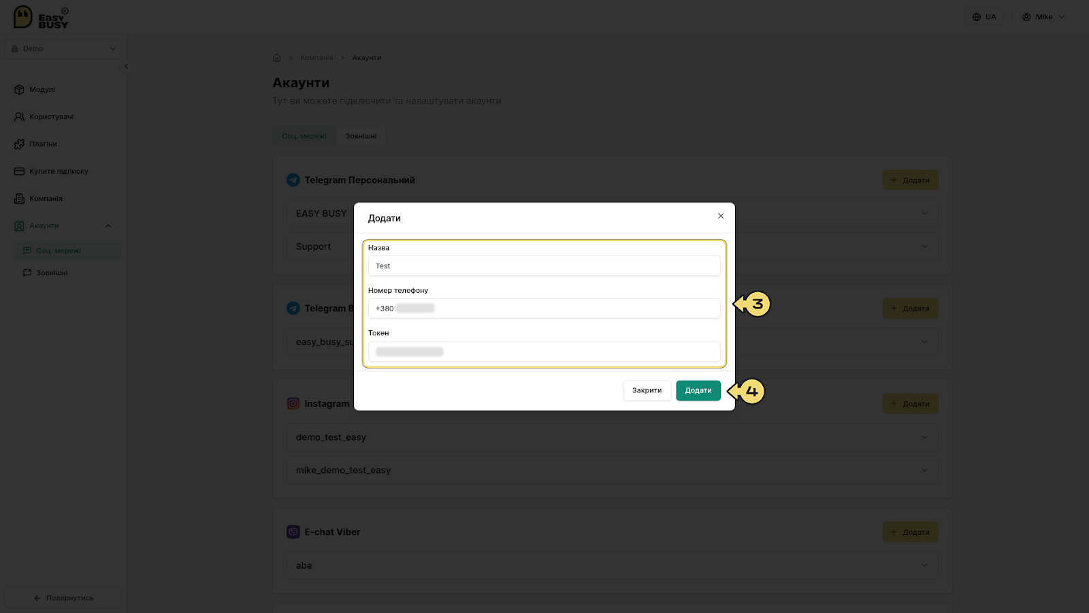
Task: Click the Купити підписку card icon
Action: tap(19, 171)
